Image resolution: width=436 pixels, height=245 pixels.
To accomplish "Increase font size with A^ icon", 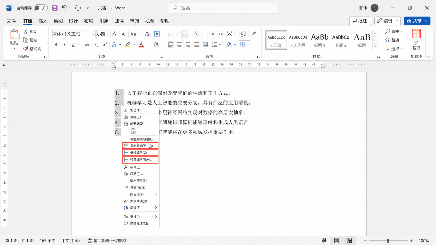I will pyautogui.click(x=115, y=34).
